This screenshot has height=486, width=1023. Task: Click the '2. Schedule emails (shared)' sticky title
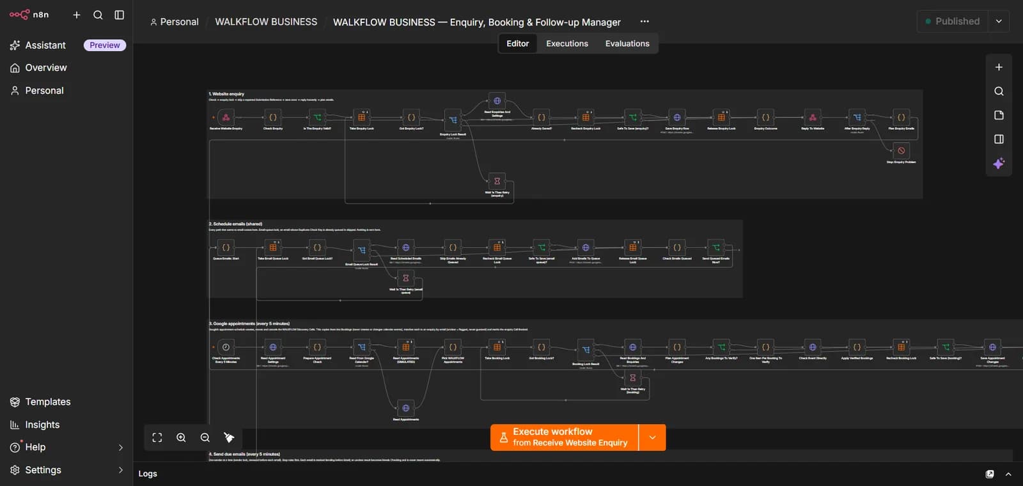coord(235,224)
